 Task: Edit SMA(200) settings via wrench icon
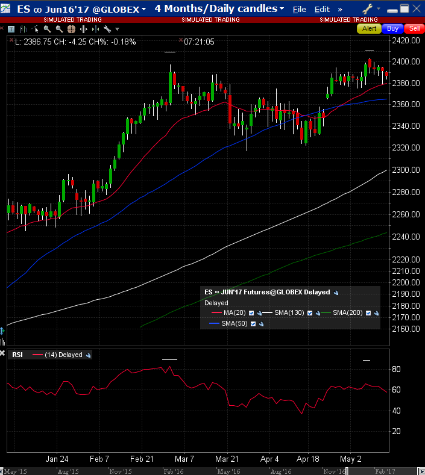pyautogui.click(x=376, y=313)
